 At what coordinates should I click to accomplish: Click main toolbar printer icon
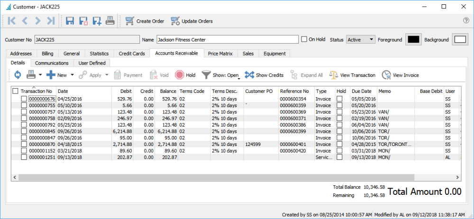coord(110,21)
